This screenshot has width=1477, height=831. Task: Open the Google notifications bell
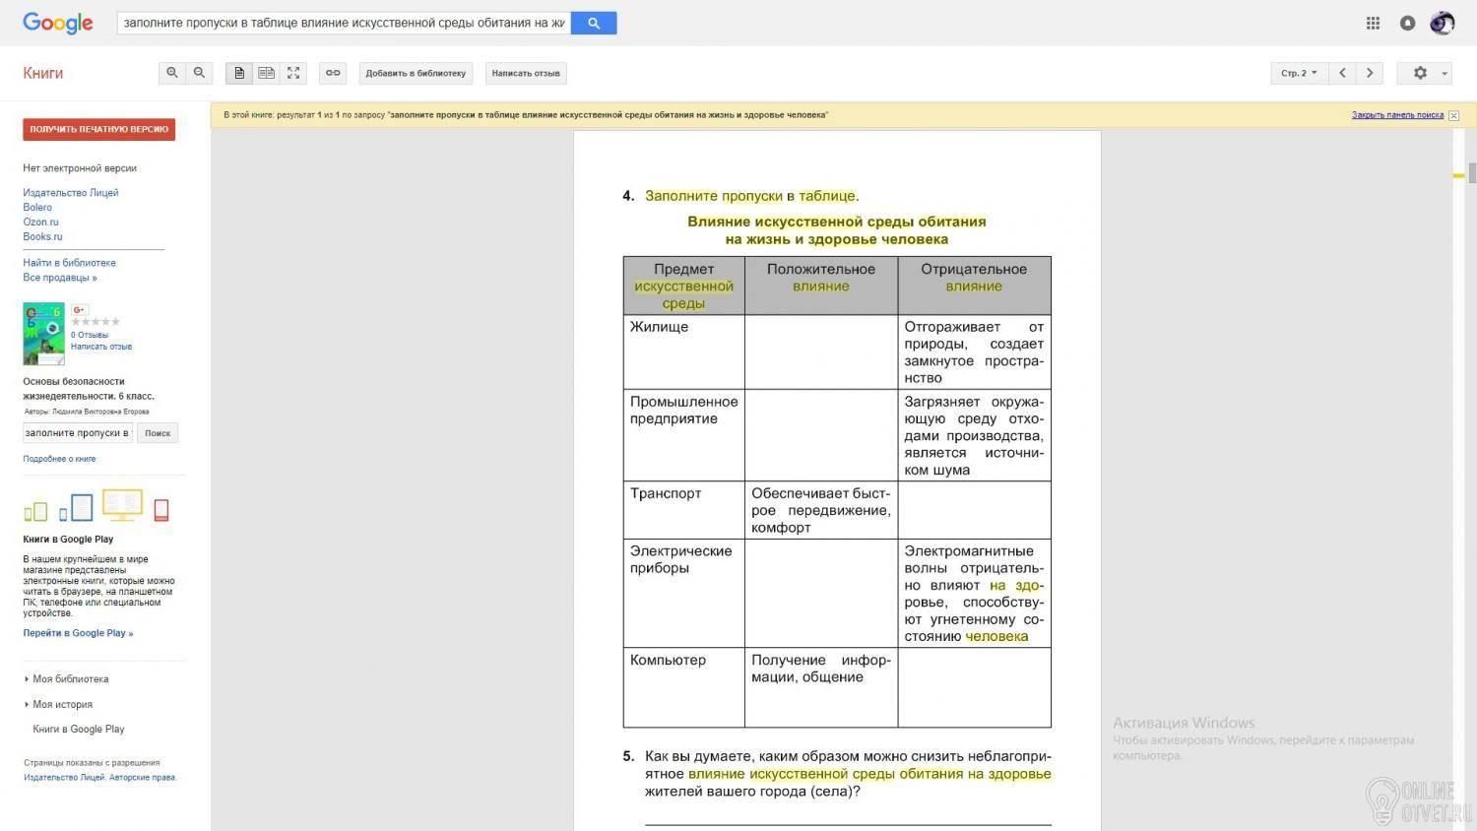(x=1407, y=23)
